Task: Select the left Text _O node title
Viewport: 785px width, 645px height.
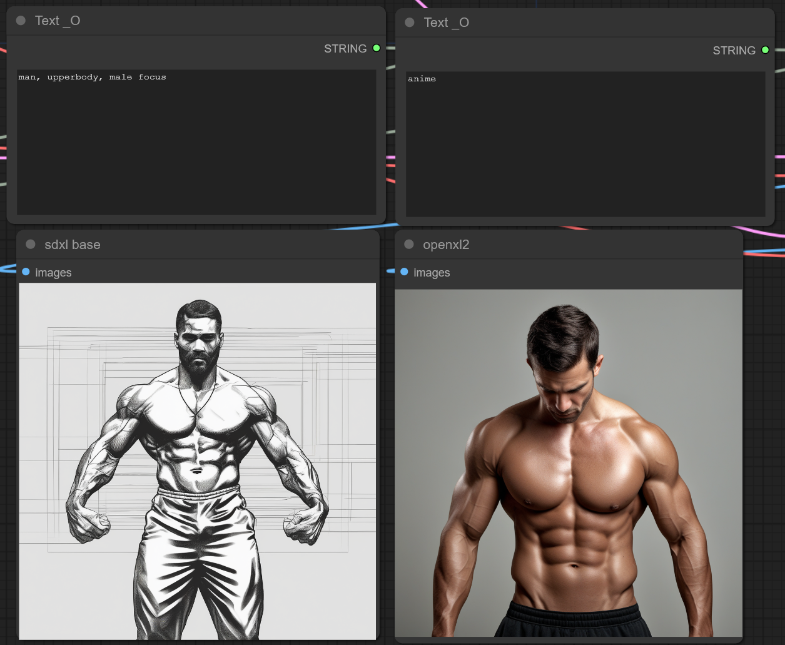Action: [58, 21]
